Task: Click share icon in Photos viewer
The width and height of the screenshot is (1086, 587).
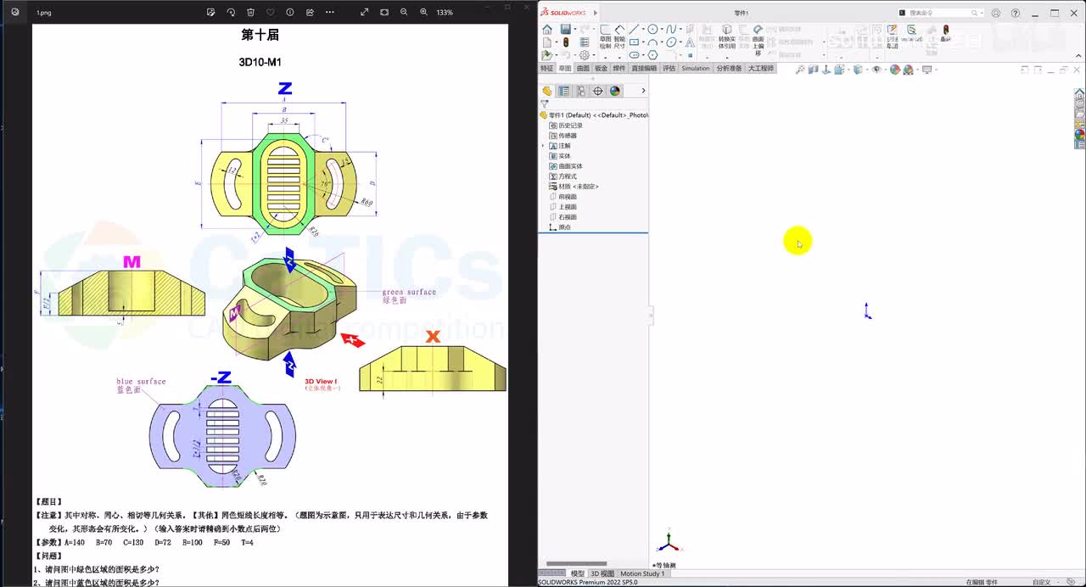Action: coord(310,13)
